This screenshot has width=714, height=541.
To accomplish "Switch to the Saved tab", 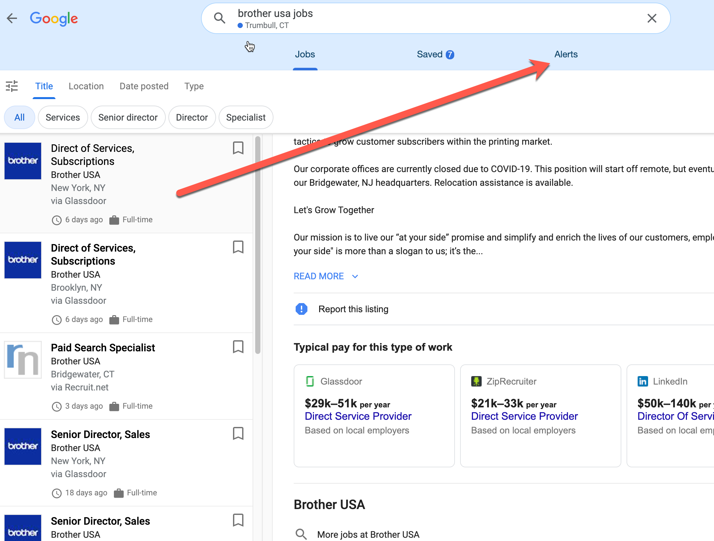I will (435, 54).
